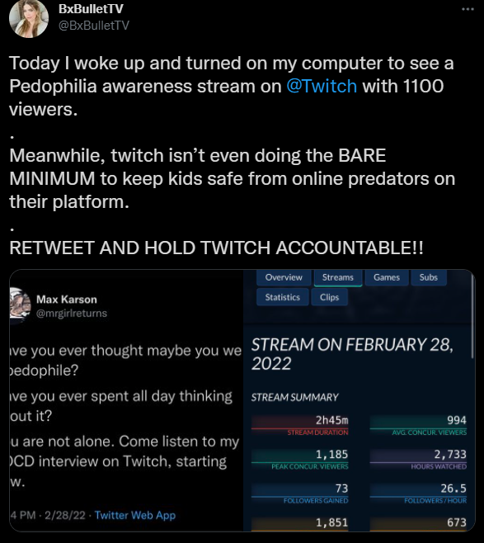Select the Stream Duration 2h45m stat

pos(299,426)
